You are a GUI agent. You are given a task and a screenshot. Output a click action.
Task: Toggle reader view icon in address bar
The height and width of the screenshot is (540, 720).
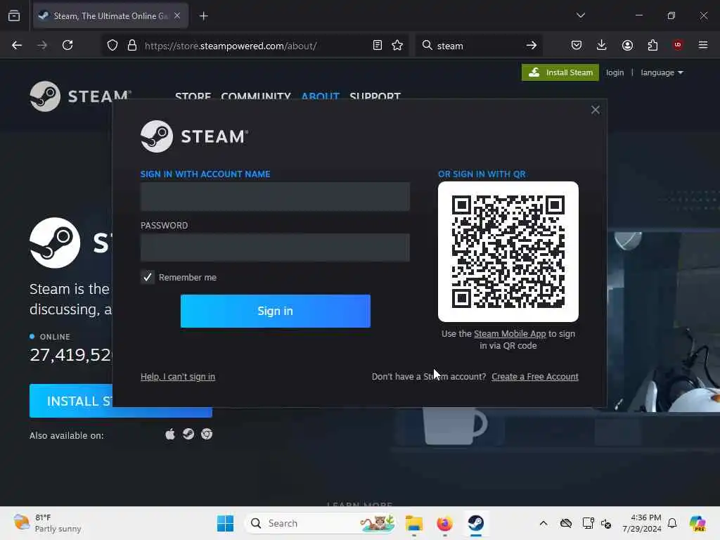pyautogui.click(x=378, y=45)
